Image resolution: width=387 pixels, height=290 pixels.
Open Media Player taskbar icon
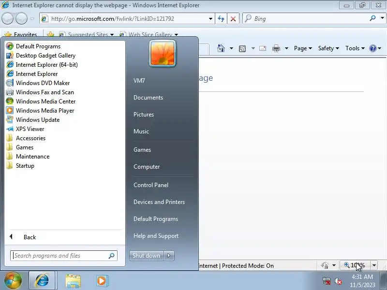pos(102,281)
